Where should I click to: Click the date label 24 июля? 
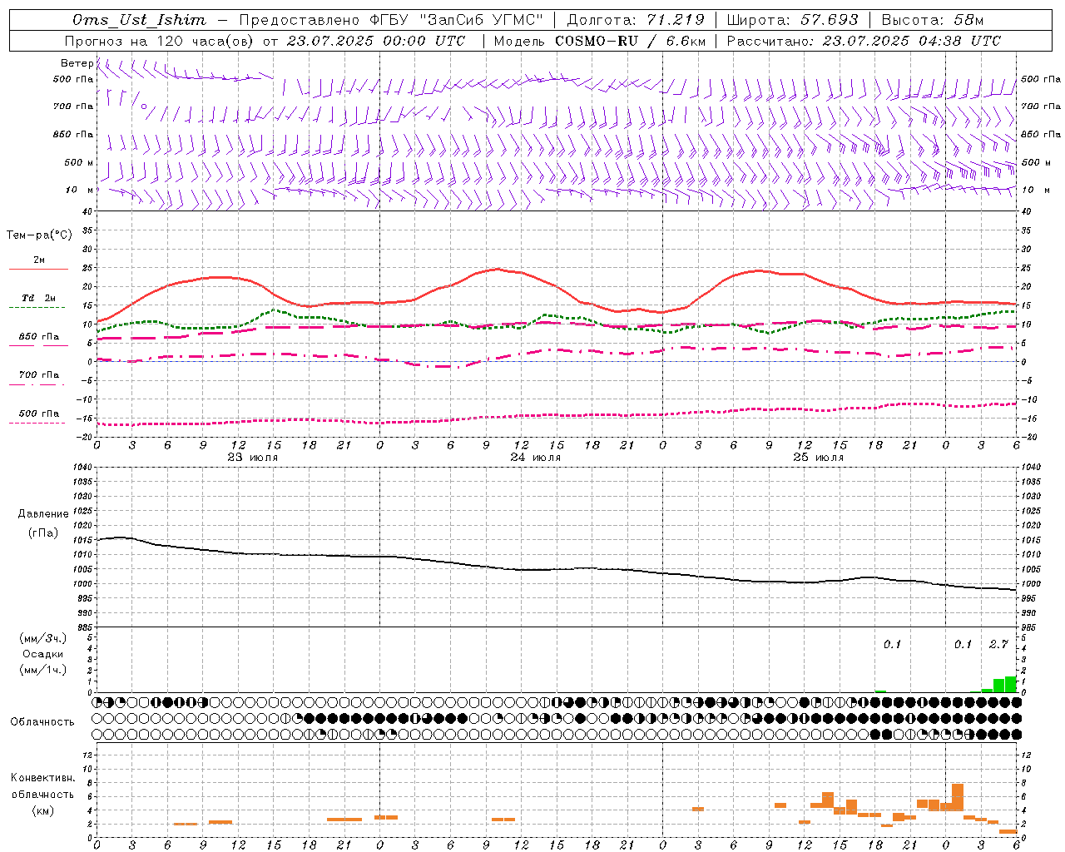tap(536, 457)
